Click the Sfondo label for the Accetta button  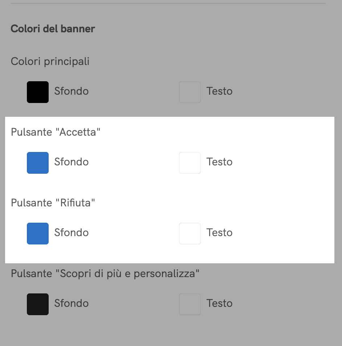[x=71, y=162]
